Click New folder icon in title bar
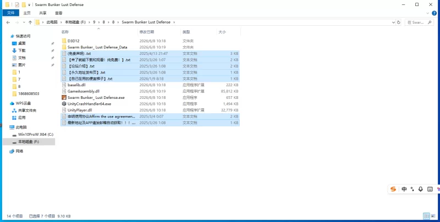Screen dimensions: 440x222 (24, 4)
